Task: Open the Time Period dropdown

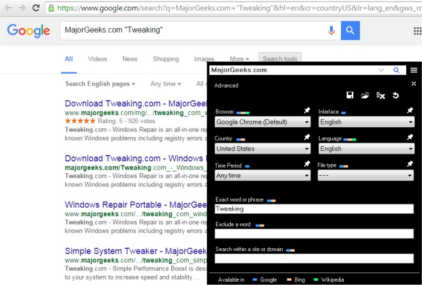Action: pyautogui.click(x=262, y=175)
